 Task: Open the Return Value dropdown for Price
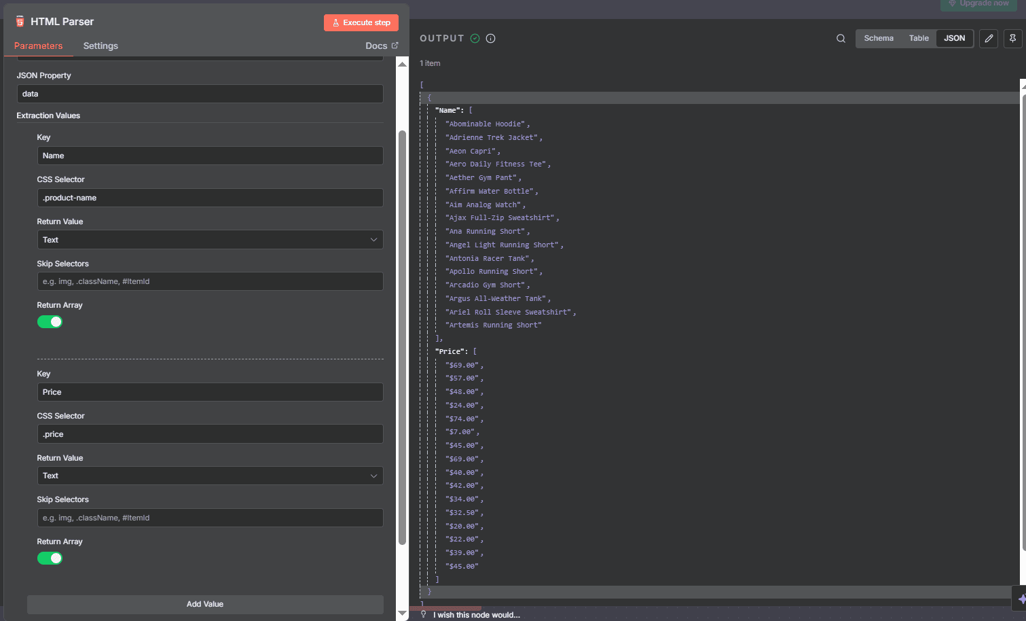coord(210,476)
